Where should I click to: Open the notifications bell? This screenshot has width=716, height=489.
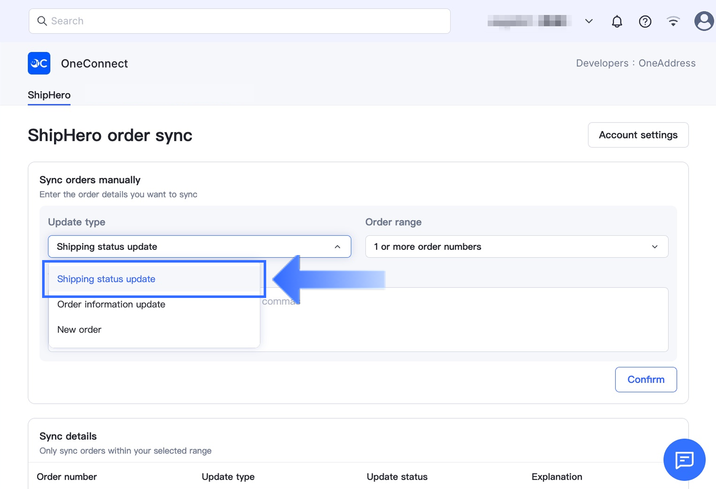617,21
